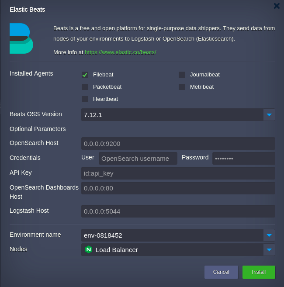284x287 pixels.
Task: Click the Elastic Beats logo
Action: tap(21, 38)
